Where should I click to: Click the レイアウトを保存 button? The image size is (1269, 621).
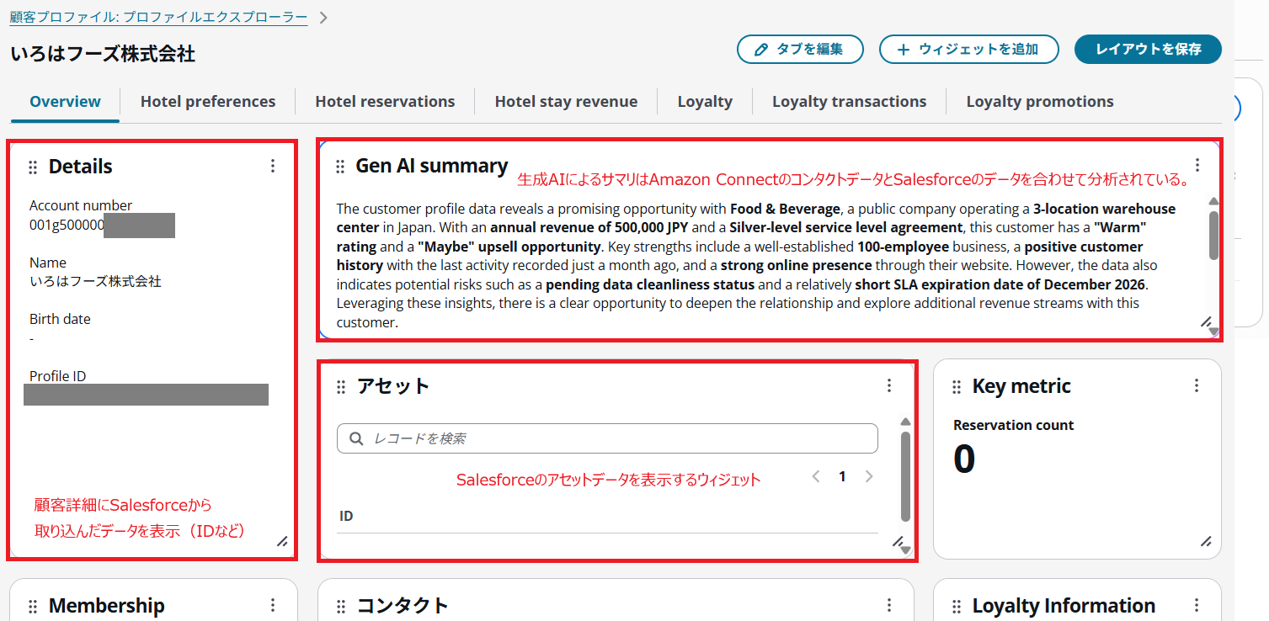pos(1148,49)
